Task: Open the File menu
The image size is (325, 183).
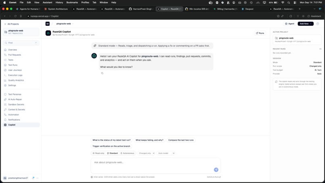Action: coord(21,2)
